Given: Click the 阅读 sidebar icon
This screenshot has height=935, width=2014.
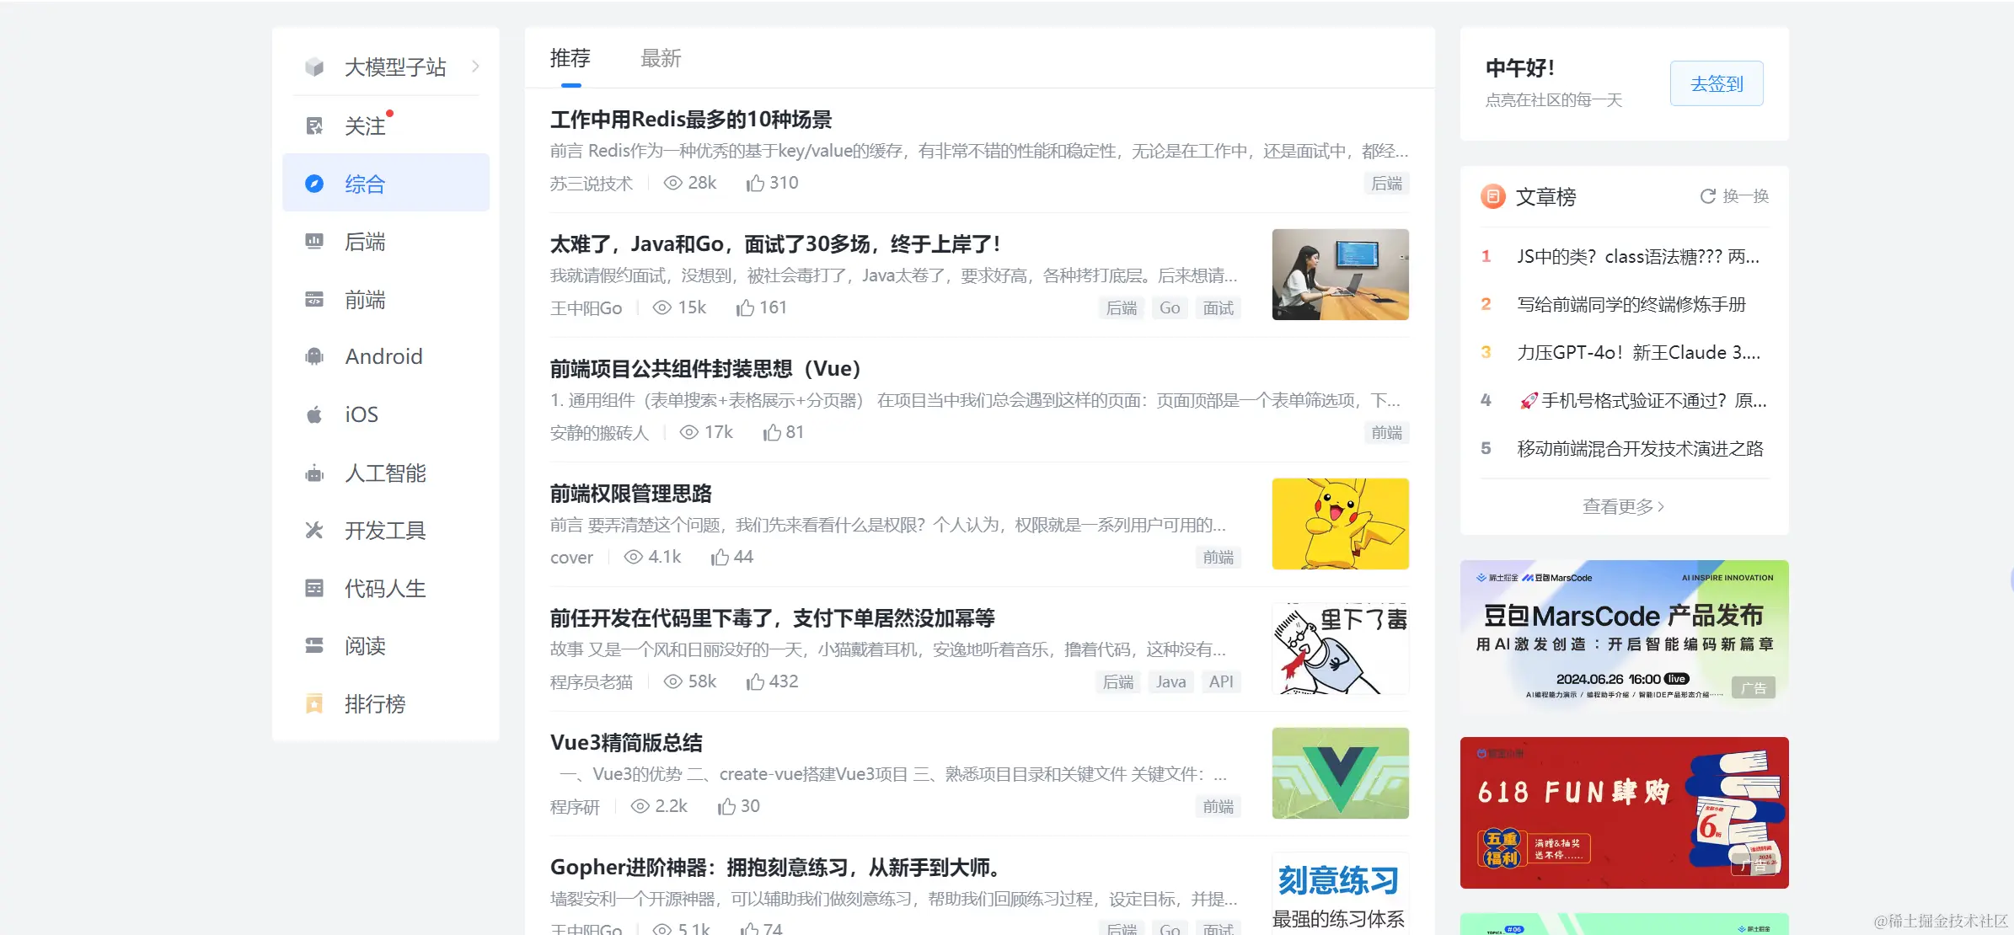Looking at the screenshot, I should point(314,646).
